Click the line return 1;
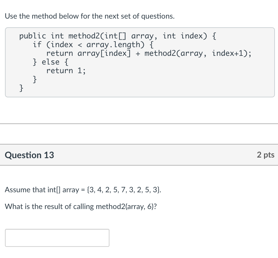 (66, 71)
